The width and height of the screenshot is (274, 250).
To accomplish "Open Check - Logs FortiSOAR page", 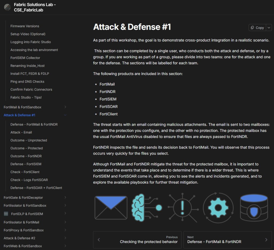I will 29,180.
